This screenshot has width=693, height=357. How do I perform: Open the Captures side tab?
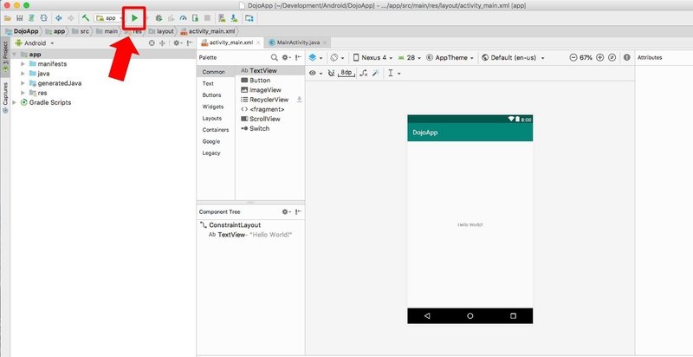[5, 97]
